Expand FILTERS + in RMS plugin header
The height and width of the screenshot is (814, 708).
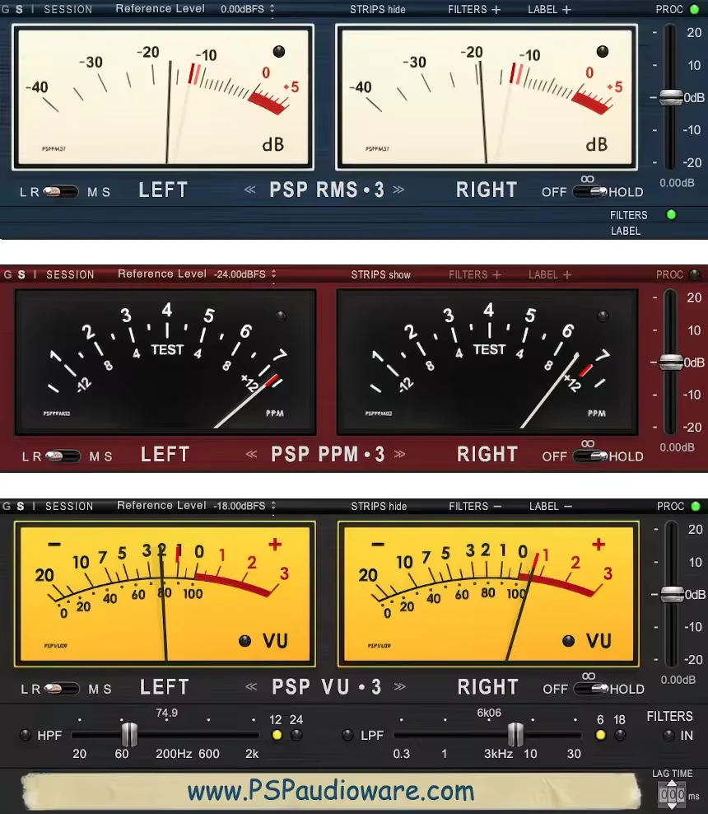click(x=474, y=9)
